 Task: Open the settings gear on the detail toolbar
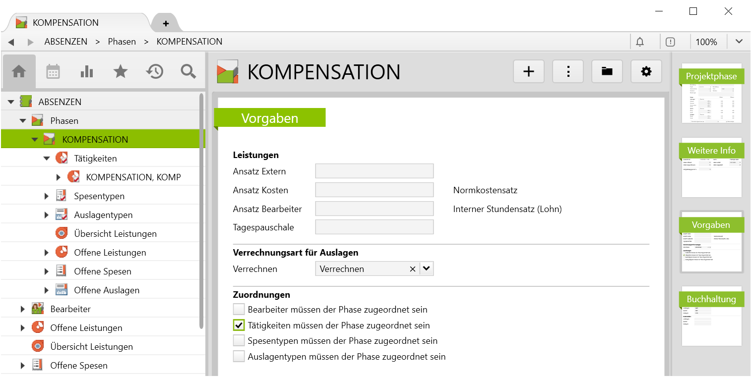tap(646, 71)
